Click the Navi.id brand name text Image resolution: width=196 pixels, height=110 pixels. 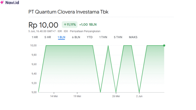tap(12, 3)
